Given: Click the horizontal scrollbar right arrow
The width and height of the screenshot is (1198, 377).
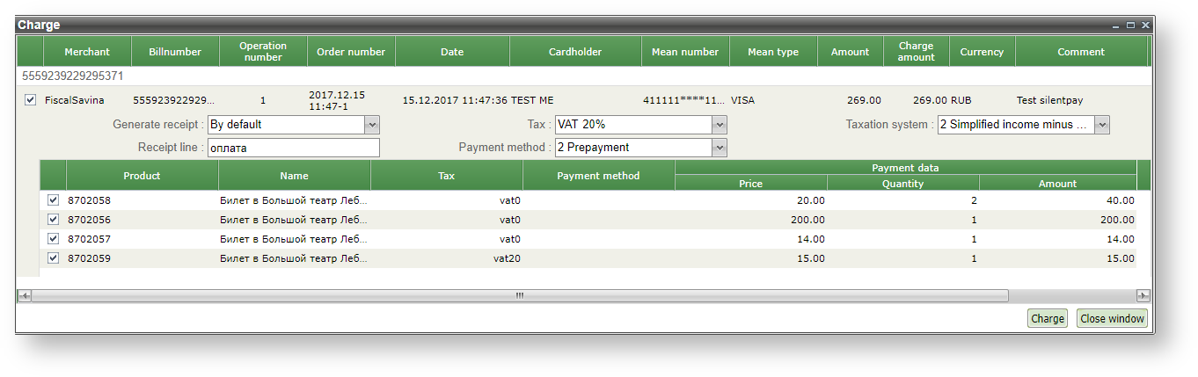Looking at the screenshot, I should tap(1143, 296).
